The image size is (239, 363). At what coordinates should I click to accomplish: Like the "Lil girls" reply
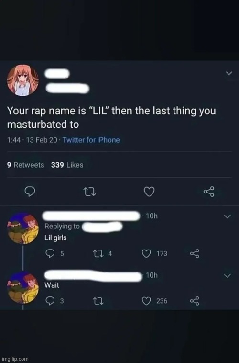(154, 253)
